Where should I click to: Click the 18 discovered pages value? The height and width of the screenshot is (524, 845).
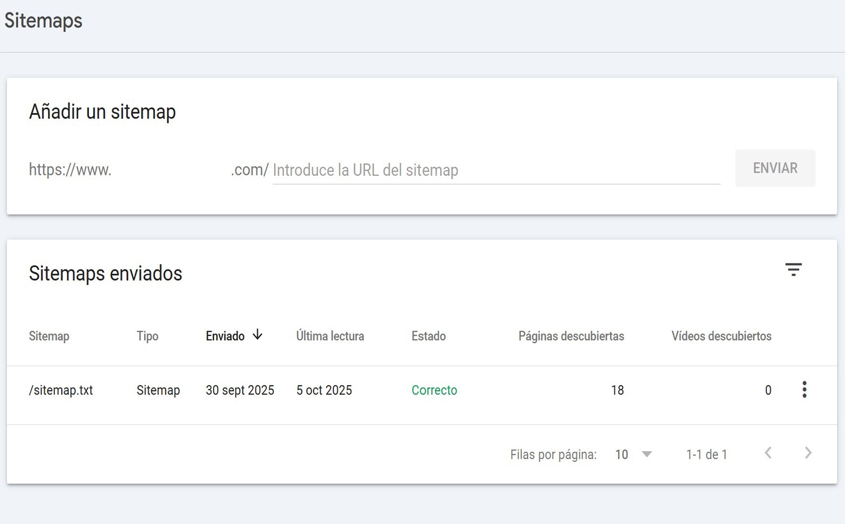click(617, 390)
